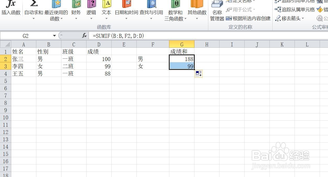Image resolution: width=328 pixels, height=177 pixels.
Task: Select cell B1 containing 性别
Action: point(49,52)
